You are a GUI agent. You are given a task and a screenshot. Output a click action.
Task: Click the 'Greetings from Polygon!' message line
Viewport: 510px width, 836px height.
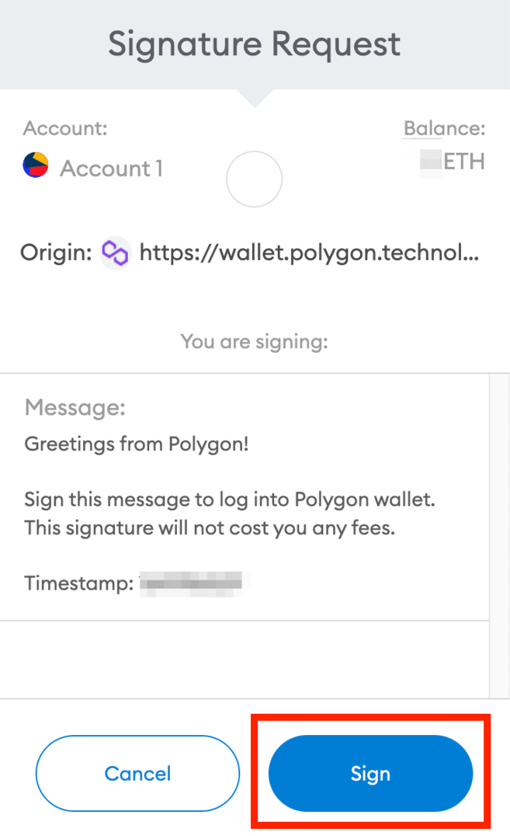pyautogui.click(x=137, y=444)
